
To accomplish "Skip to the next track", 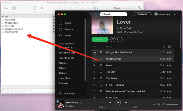I will pos(126,103).
